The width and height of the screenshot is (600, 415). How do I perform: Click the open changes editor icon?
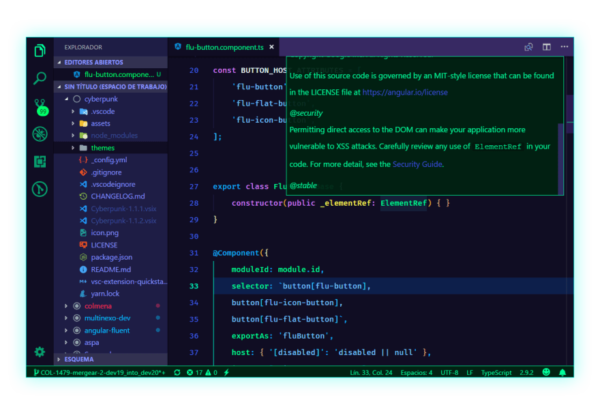coord(528,47)
